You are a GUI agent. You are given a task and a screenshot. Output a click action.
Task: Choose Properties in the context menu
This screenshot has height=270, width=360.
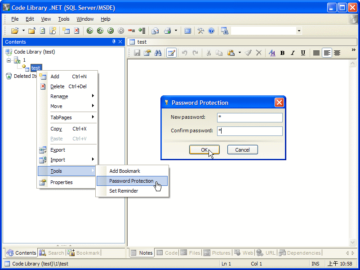[67, 182]
